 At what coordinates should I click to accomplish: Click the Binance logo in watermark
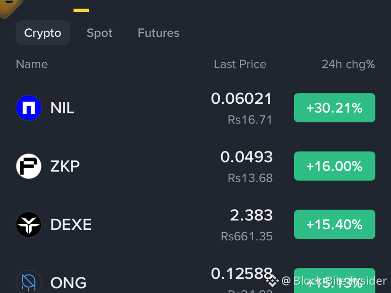272,281
